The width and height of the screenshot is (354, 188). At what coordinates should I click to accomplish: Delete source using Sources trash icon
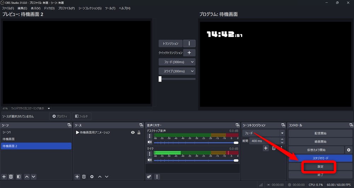[x=84, y=176]
